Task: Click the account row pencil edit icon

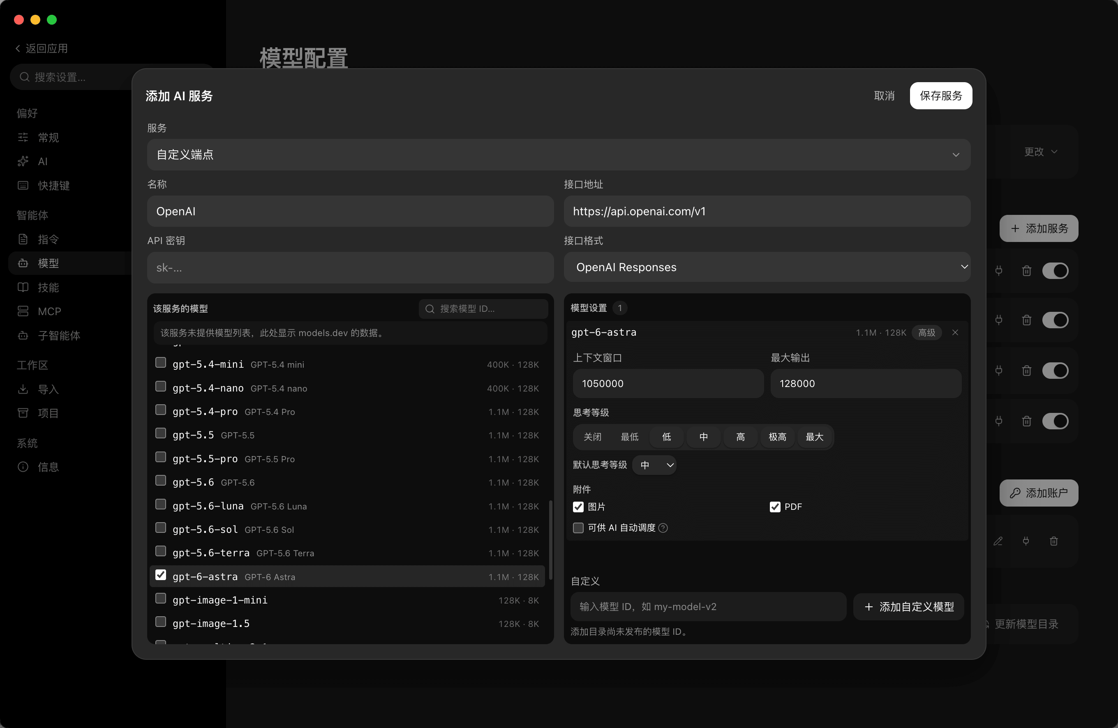Action: pyautogui.click(x=998, y=541)
